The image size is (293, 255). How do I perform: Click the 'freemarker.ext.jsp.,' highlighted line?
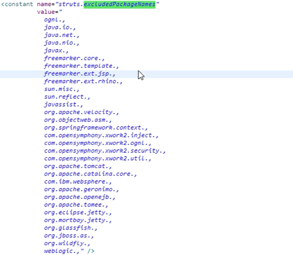(x=79, y=74)
